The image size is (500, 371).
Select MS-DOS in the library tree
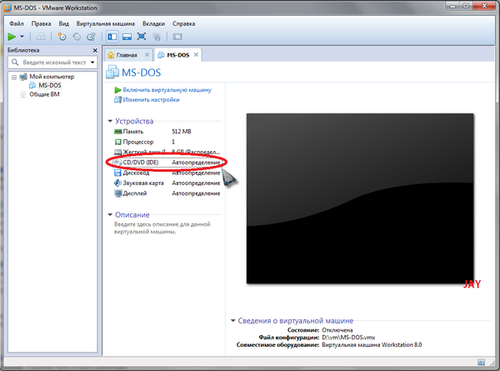(x=50, y=85)
